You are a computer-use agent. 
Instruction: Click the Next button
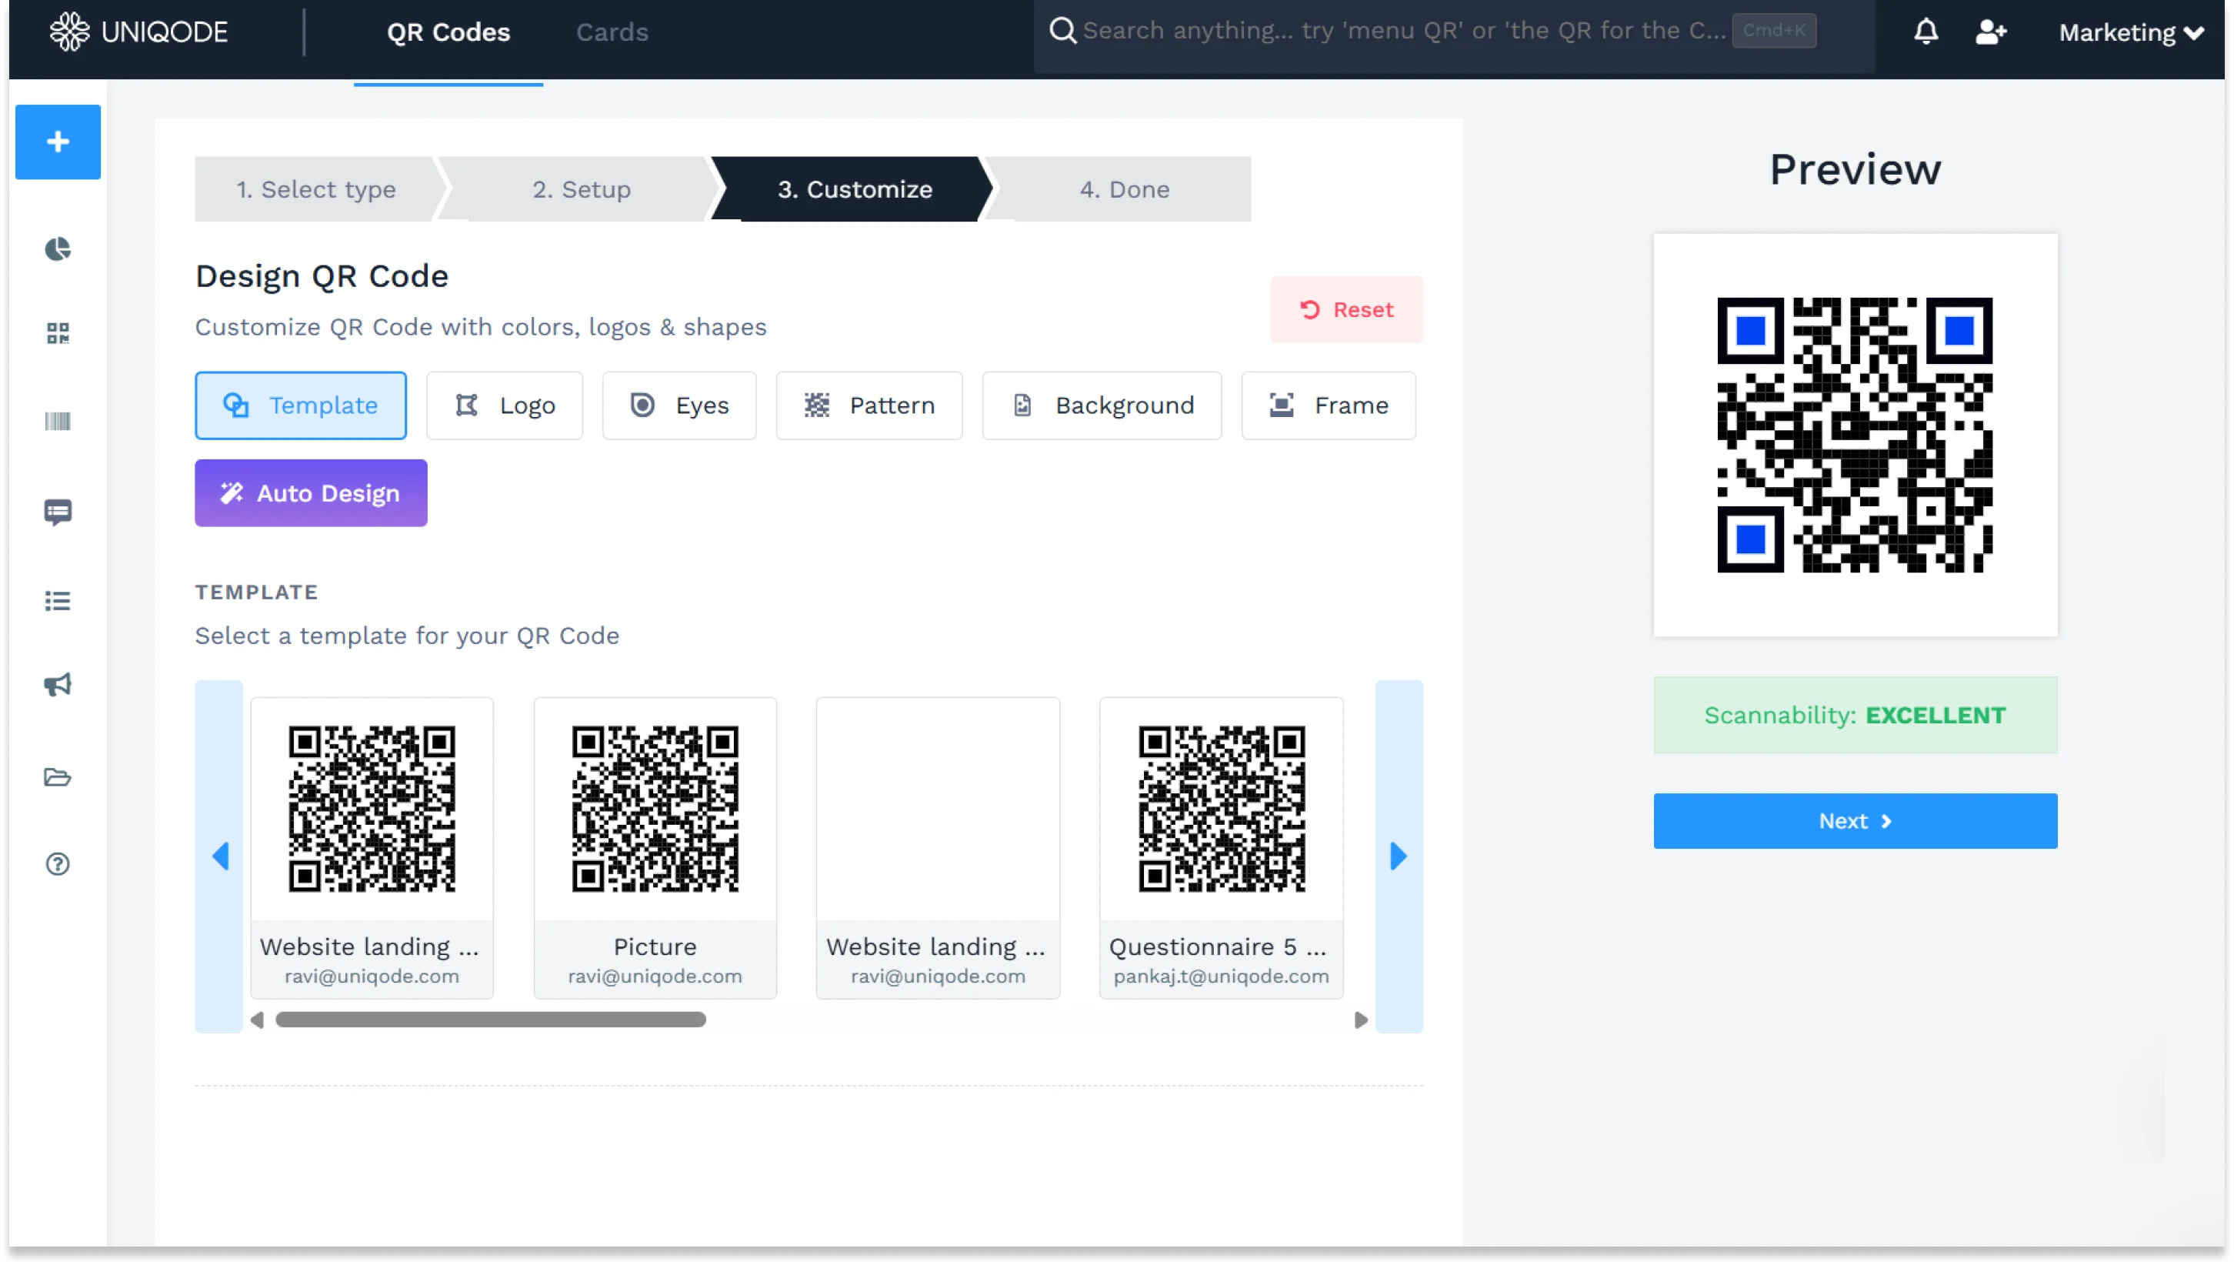click(1855, 820)
